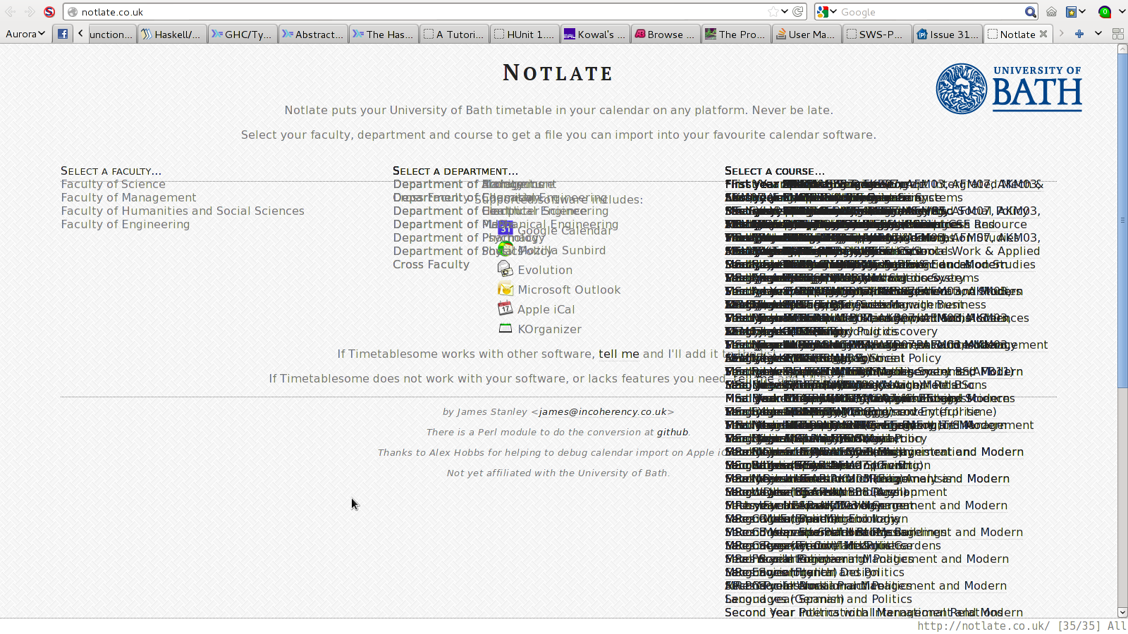Screen dimensions: 1128x634
Task: Select Faculty of Engineering
Action: pyautogui.click(x=125, y=224)
